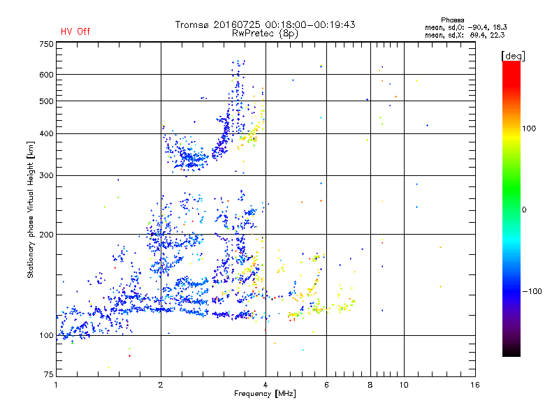
Task: Click the x-axis label "10"
Action: click(x=404, y=385)
